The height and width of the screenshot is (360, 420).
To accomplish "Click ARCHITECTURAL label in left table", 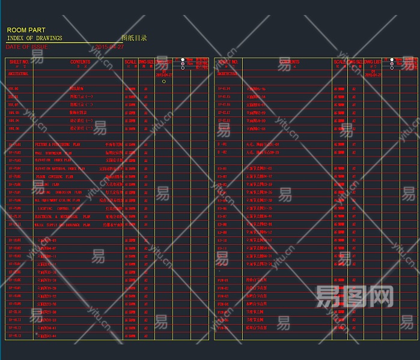I will pos(18,73).
